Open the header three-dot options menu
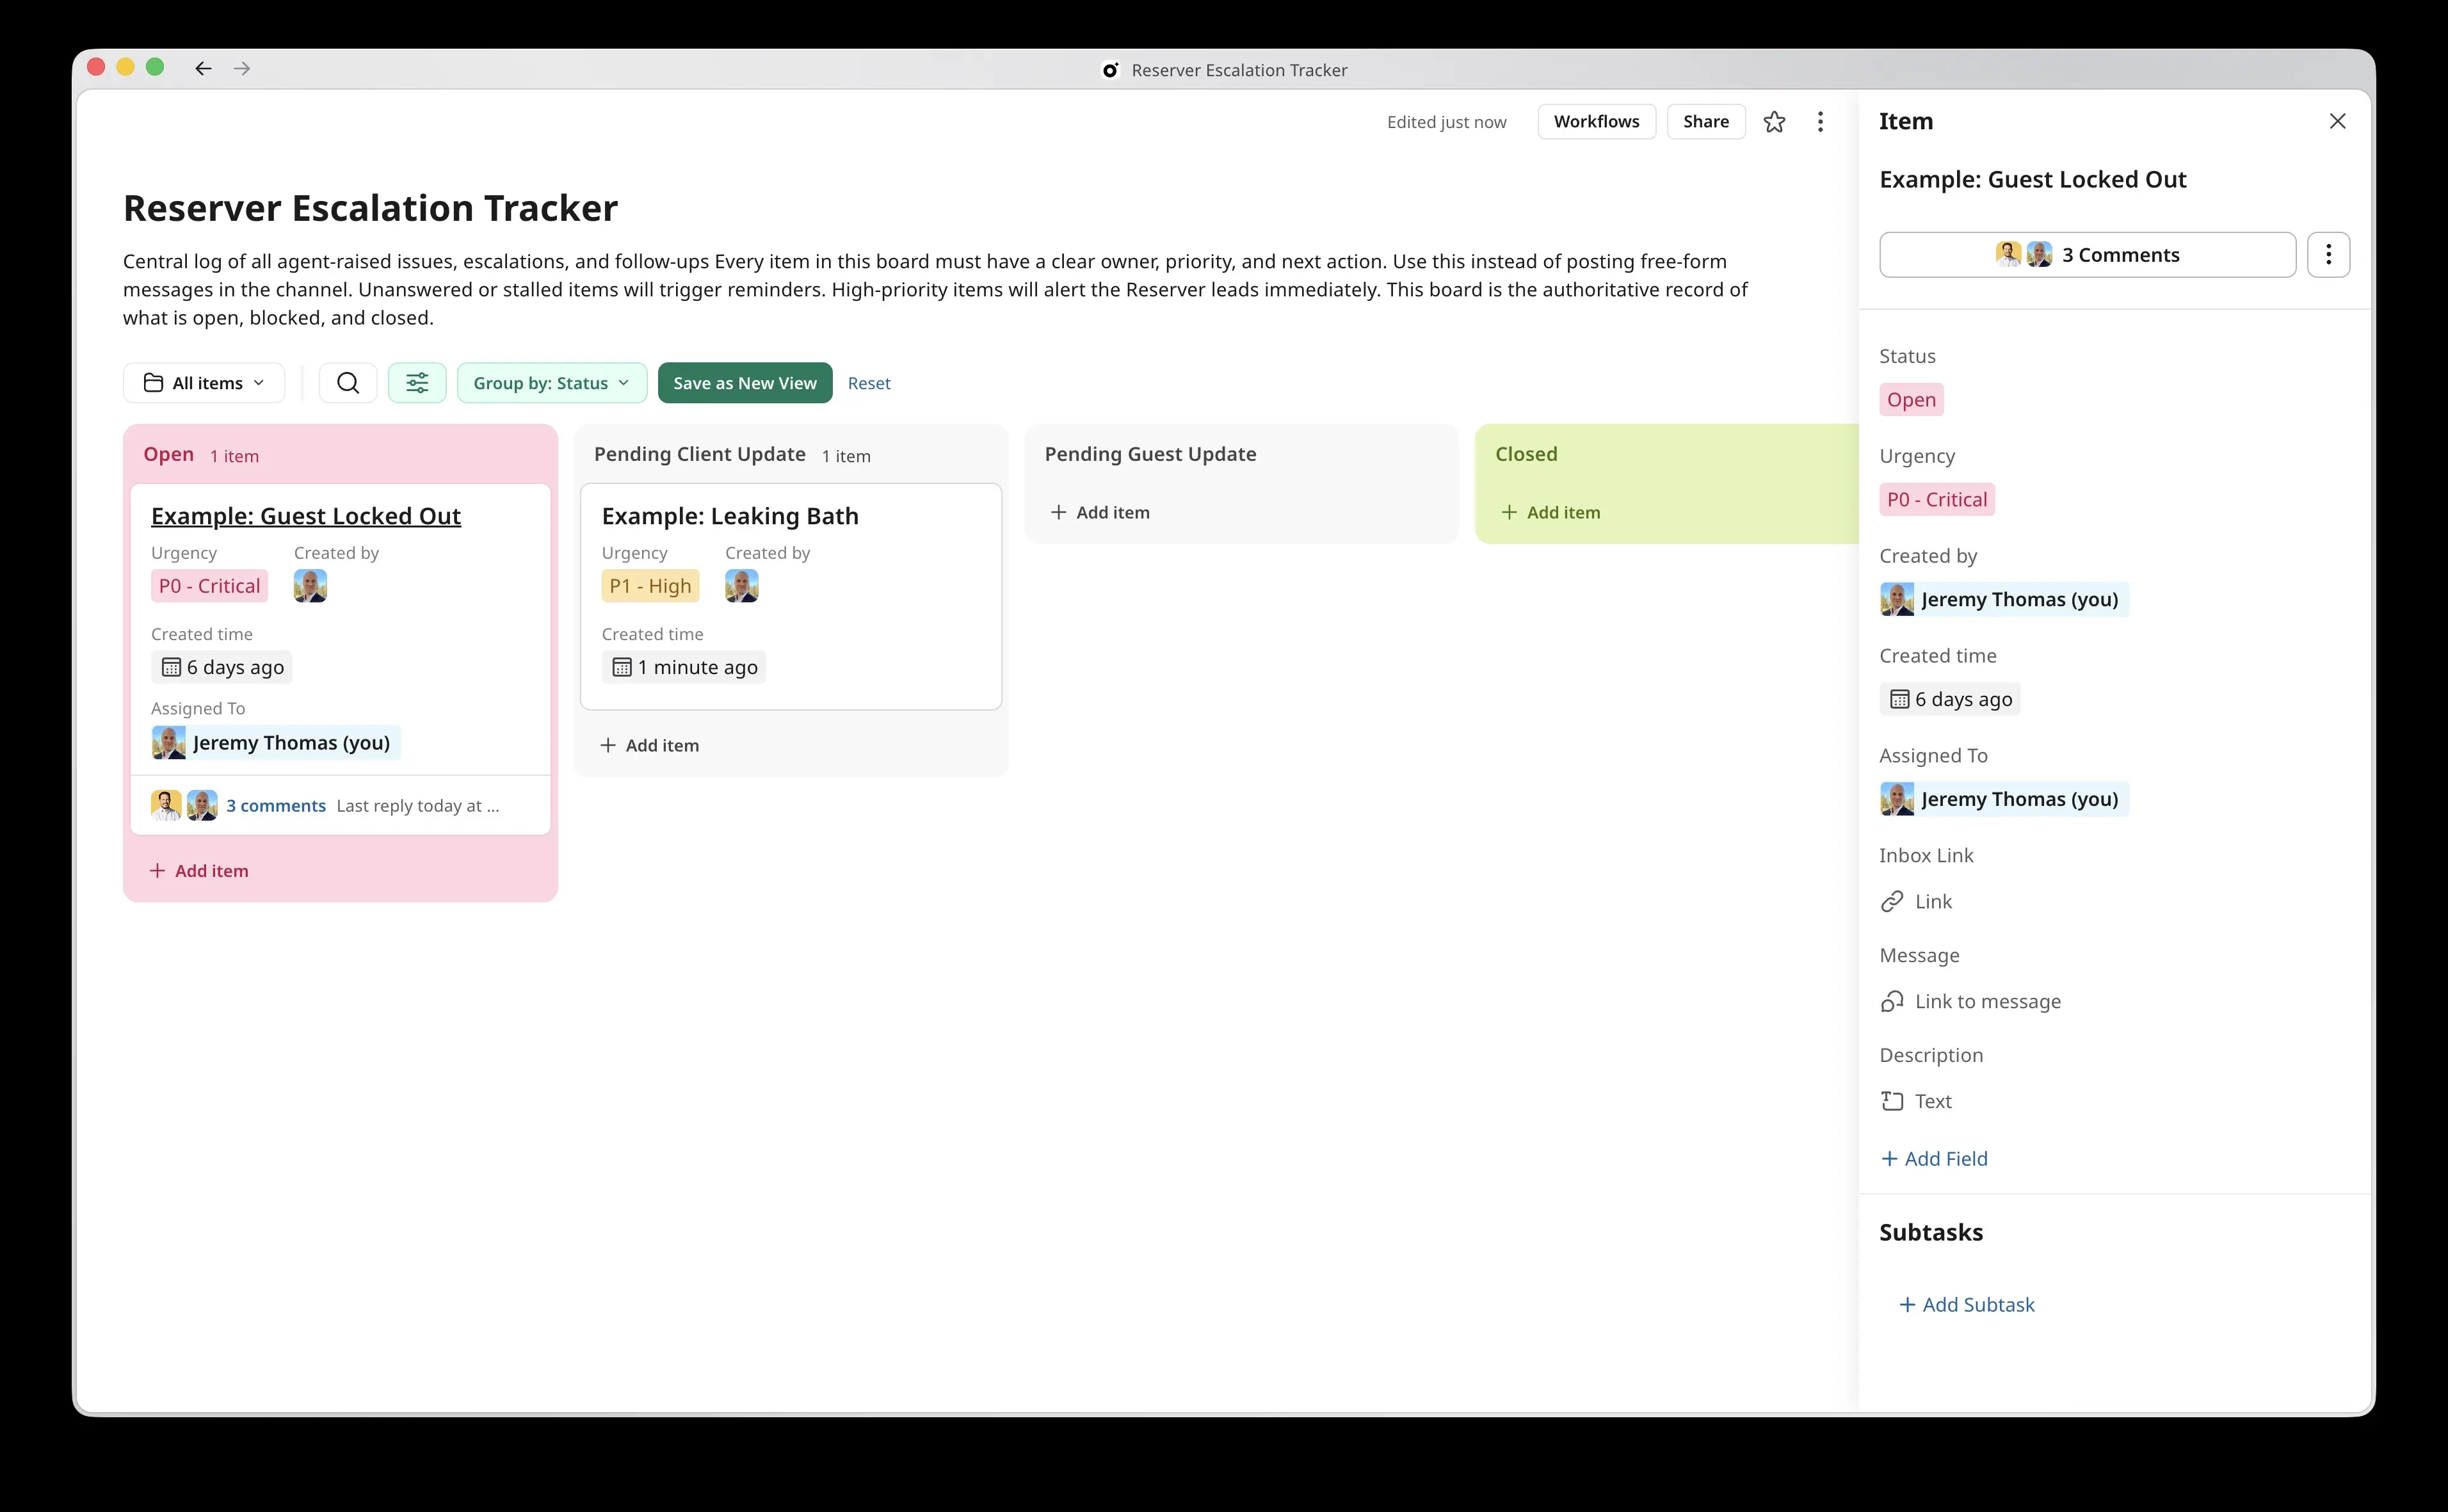This screenshot has width=2448, height=1512. click(1820, 122)
